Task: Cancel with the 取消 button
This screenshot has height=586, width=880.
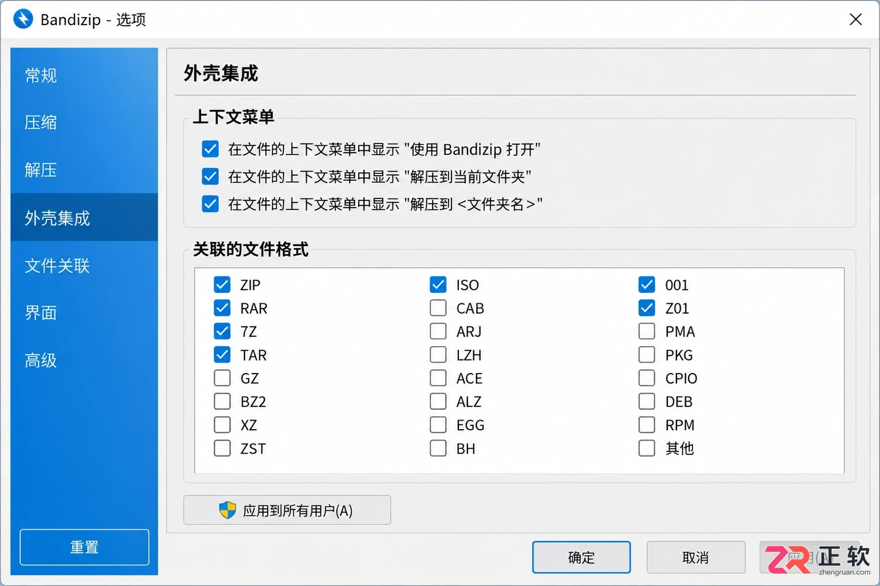Action: coord(695,557)
